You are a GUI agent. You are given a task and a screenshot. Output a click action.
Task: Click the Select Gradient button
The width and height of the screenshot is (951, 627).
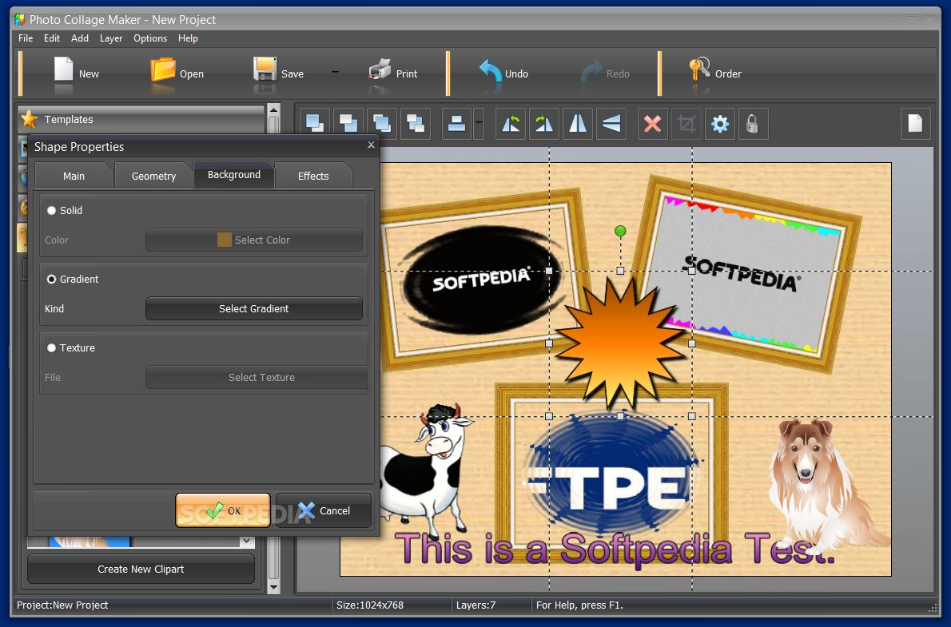(x=253, y=308)
